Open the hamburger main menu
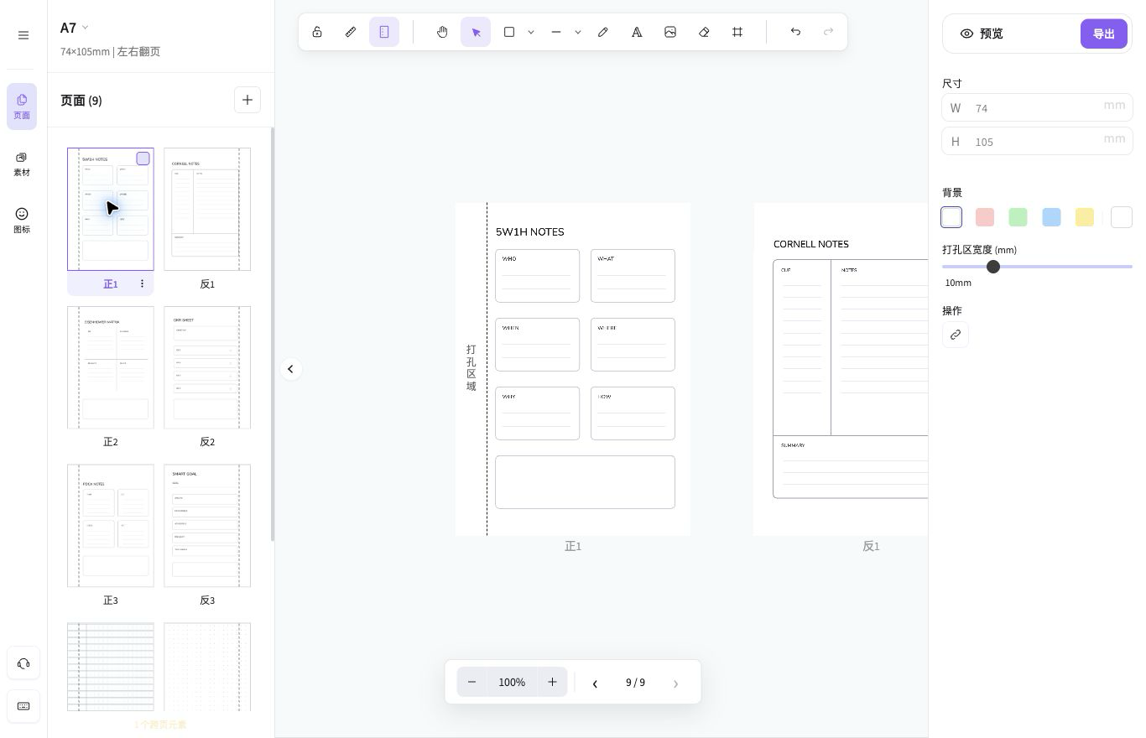Screen dimensions: 1146x738 click(x=23, y=35)
